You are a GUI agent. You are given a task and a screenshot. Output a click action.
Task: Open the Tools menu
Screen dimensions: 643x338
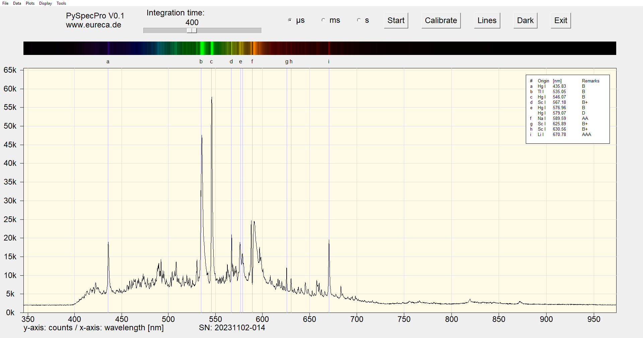(x=61, y=3)
